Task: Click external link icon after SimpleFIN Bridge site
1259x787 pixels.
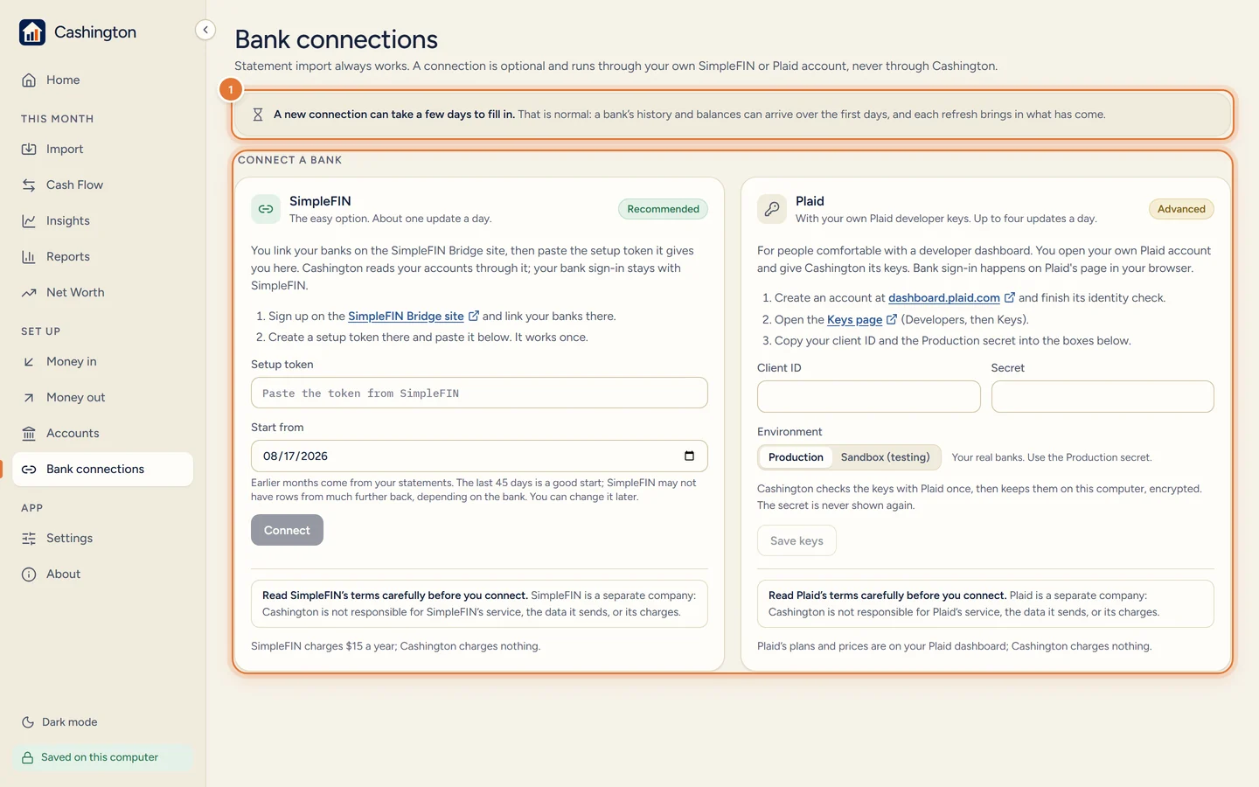Action: pos(474,316)
